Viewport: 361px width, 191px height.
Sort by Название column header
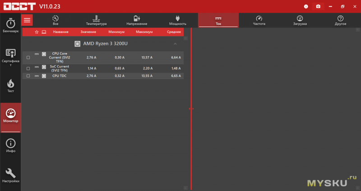(x=61, y=32)
